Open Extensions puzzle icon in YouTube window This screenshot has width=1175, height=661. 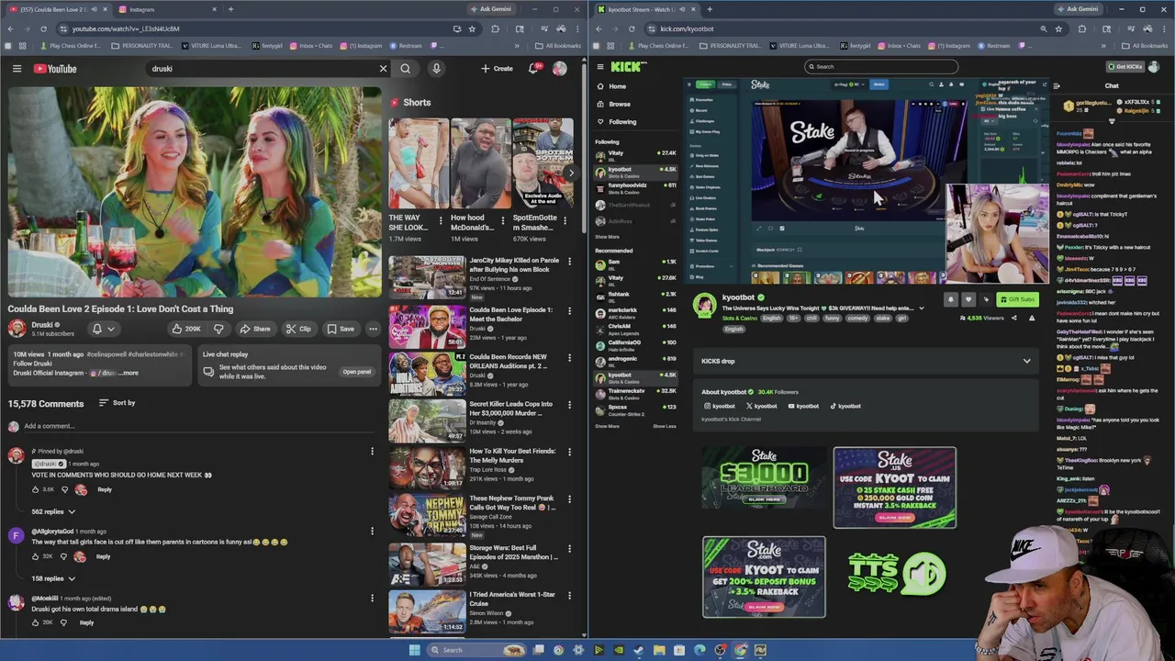tap(495, 28)
